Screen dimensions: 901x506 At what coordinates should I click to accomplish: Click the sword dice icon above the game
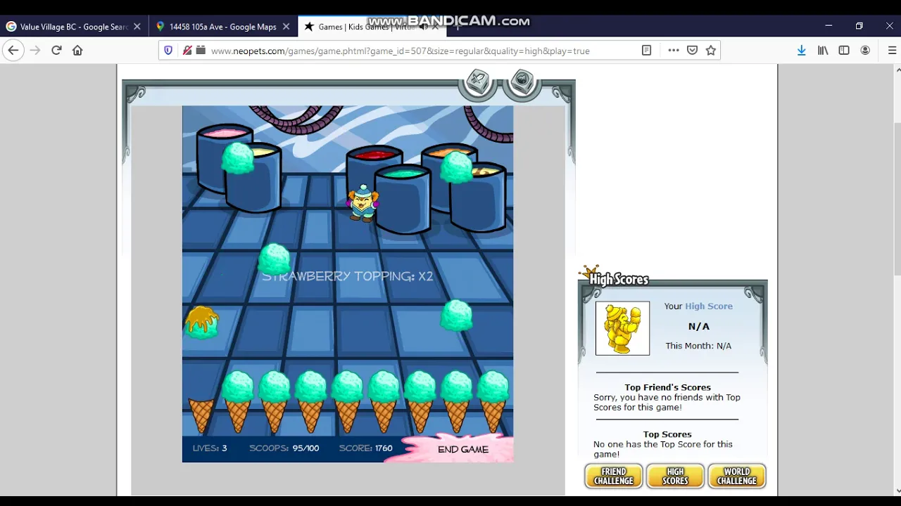click(x=478, y=83)
